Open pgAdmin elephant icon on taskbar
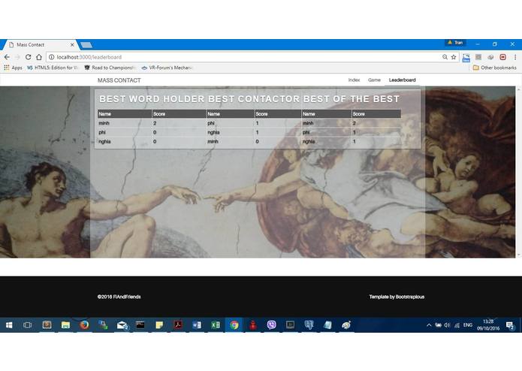The width and height of the screenshot is (522, 371). [309, 324]
